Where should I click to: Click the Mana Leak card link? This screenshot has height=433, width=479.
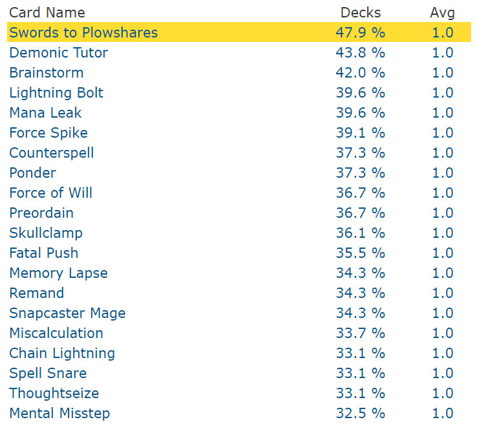pyautogui.click(x=45, y=112)
